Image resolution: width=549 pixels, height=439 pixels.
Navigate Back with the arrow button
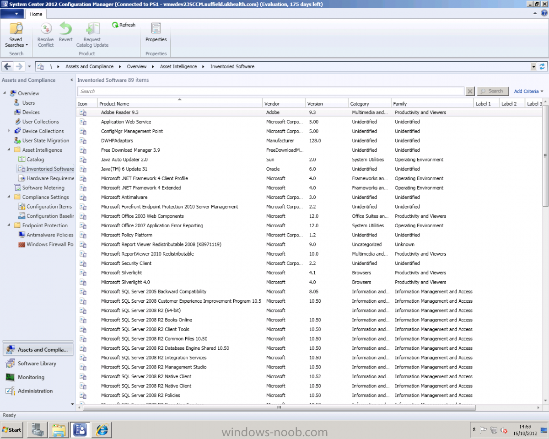pyautogui.click(x=7, y=66)
